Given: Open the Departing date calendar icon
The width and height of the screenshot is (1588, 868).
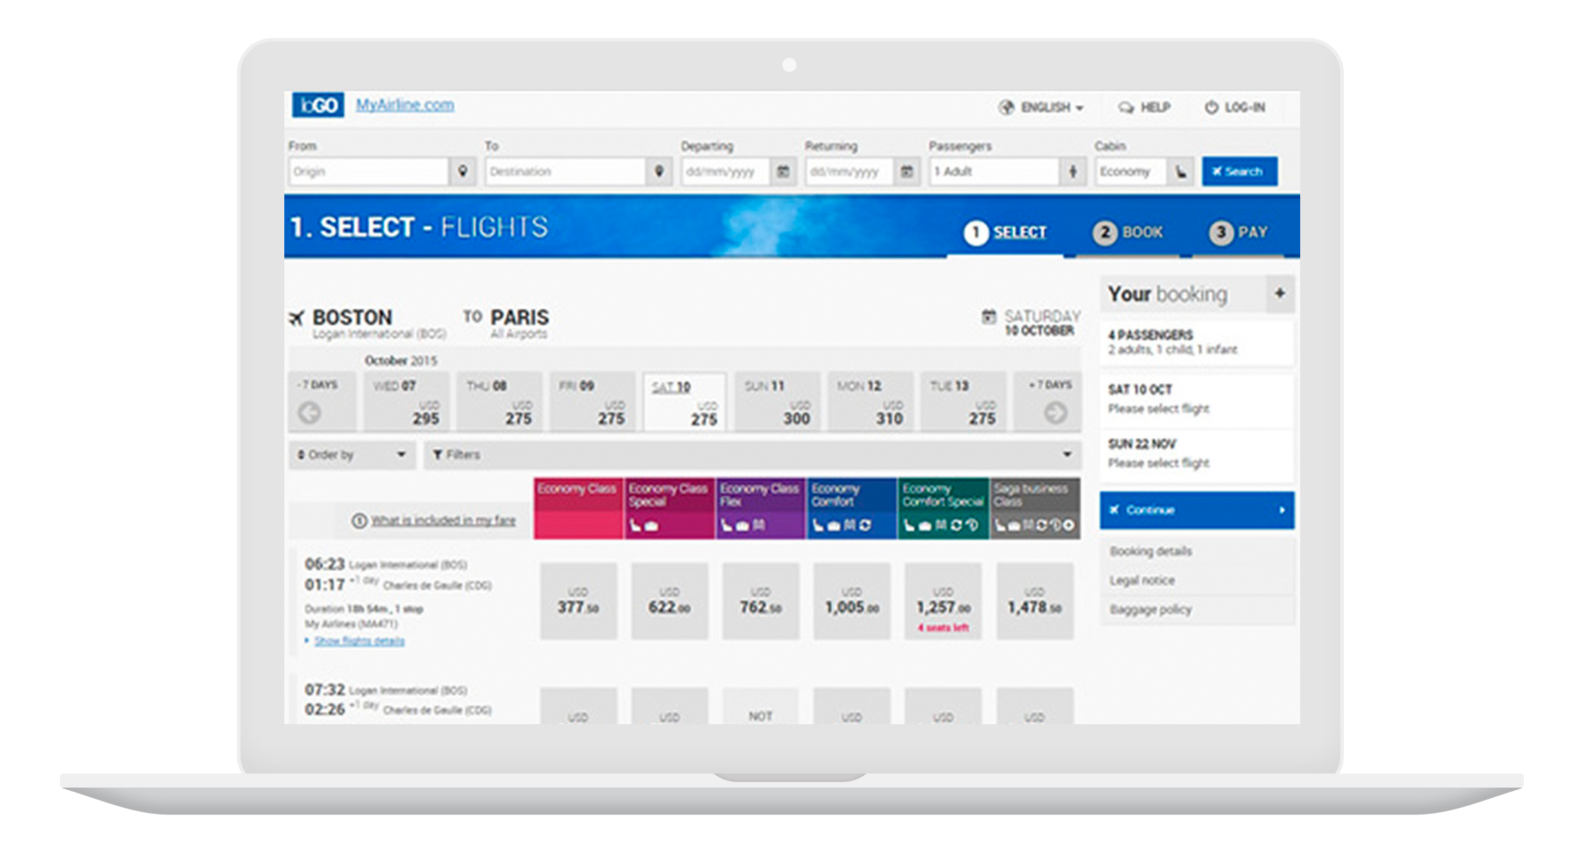Looking at the screenshot, I should [x=782, y=171].
